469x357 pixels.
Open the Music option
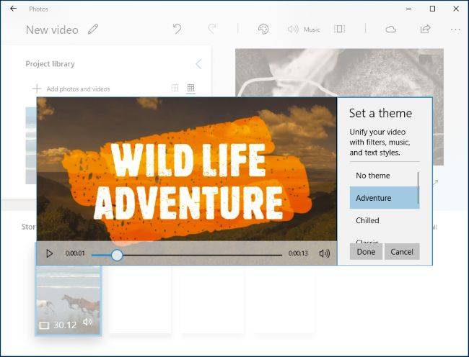click(304, 30)
